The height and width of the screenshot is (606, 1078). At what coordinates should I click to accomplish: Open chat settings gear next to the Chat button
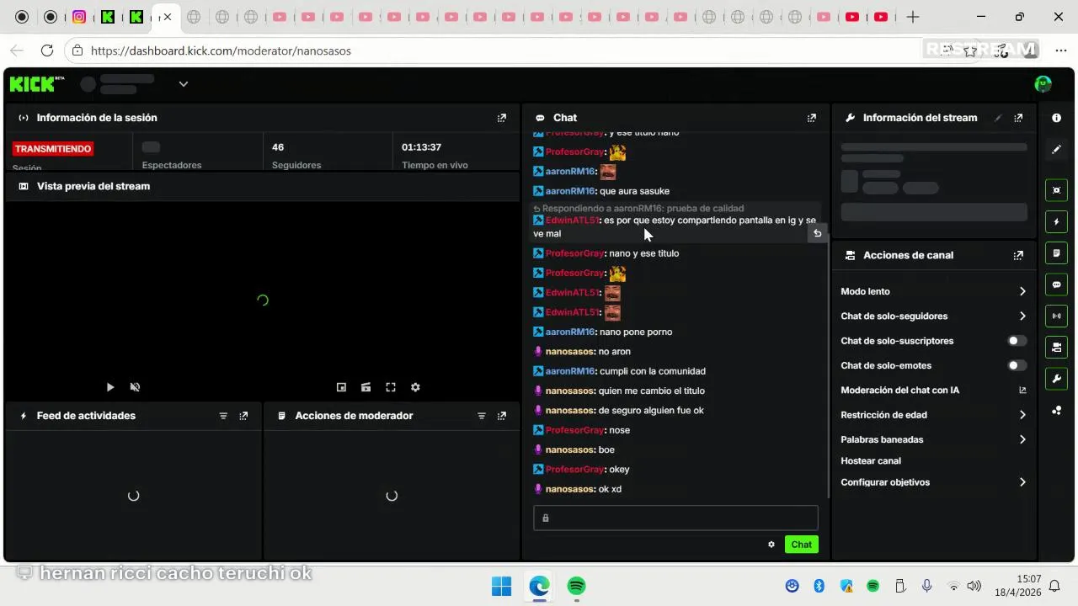[771, 545]
